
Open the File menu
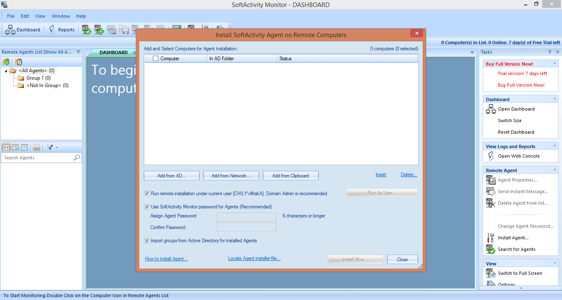click(x=11, y=16)
